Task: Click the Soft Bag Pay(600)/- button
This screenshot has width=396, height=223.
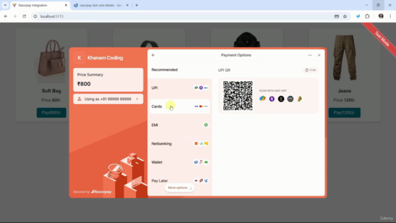Action: pyautogui.click(x=51, y=113)
